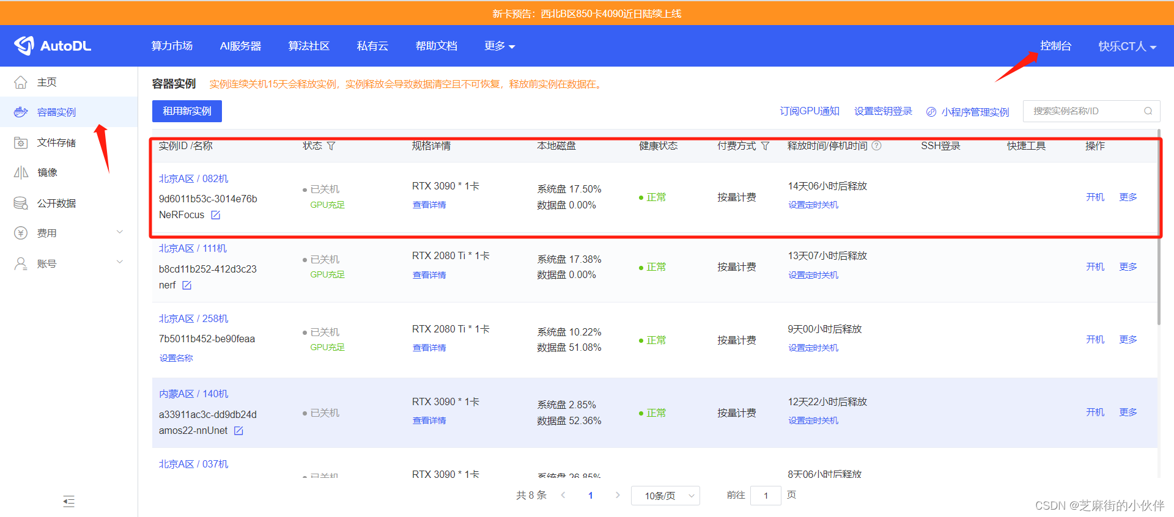Click the home icon beside 主页
This screenshot has width=1174, height=517.
[x=21, y=82]
